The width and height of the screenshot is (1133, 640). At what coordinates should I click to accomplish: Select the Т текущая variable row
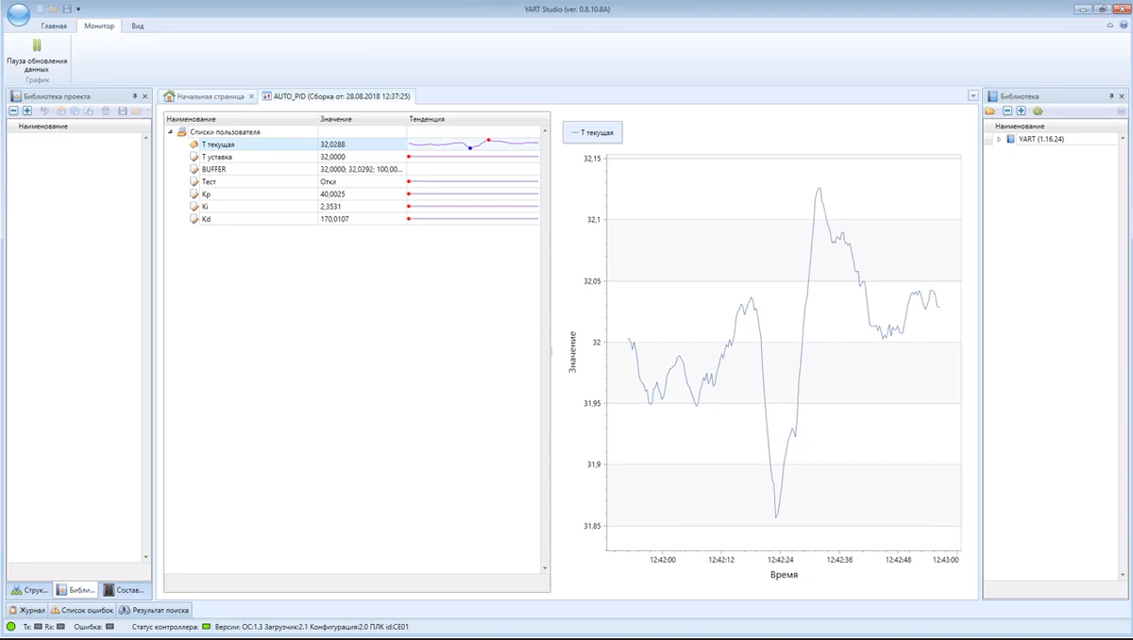pos(351,144)
